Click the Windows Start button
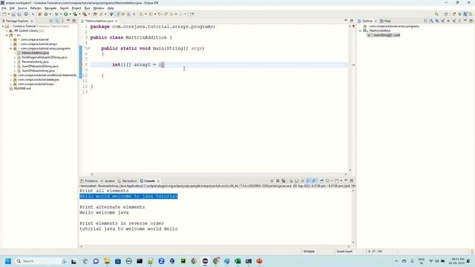475x267 pixels. click(8, 261)
